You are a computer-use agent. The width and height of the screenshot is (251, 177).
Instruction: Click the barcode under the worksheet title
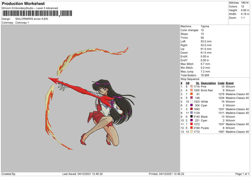click(37, 13)
